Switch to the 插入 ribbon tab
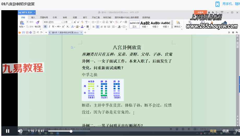 click(x=33, y=17)
